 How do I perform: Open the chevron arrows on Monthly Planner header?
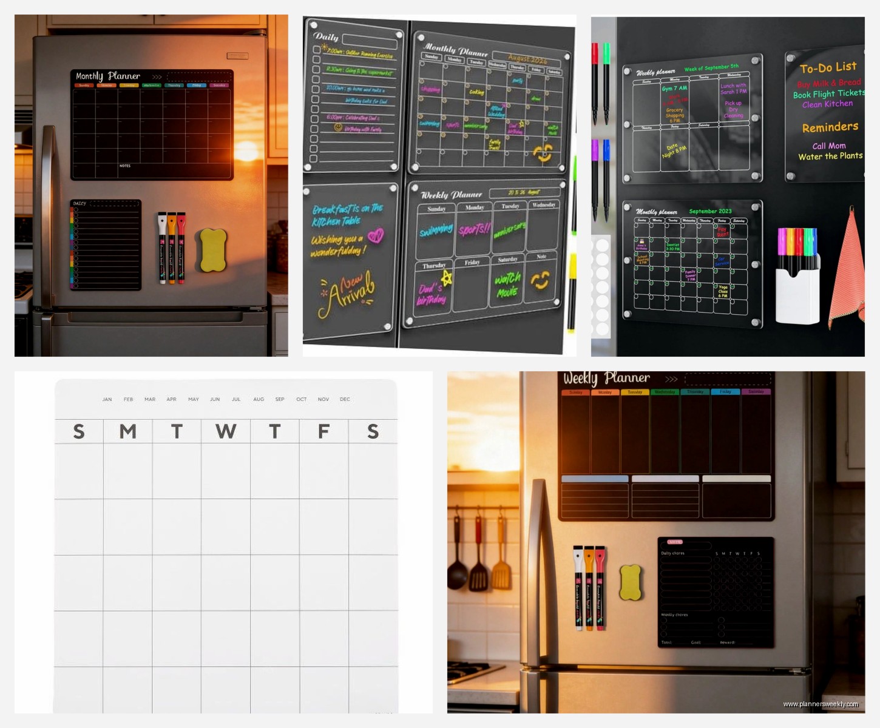(x=157, y=76)
